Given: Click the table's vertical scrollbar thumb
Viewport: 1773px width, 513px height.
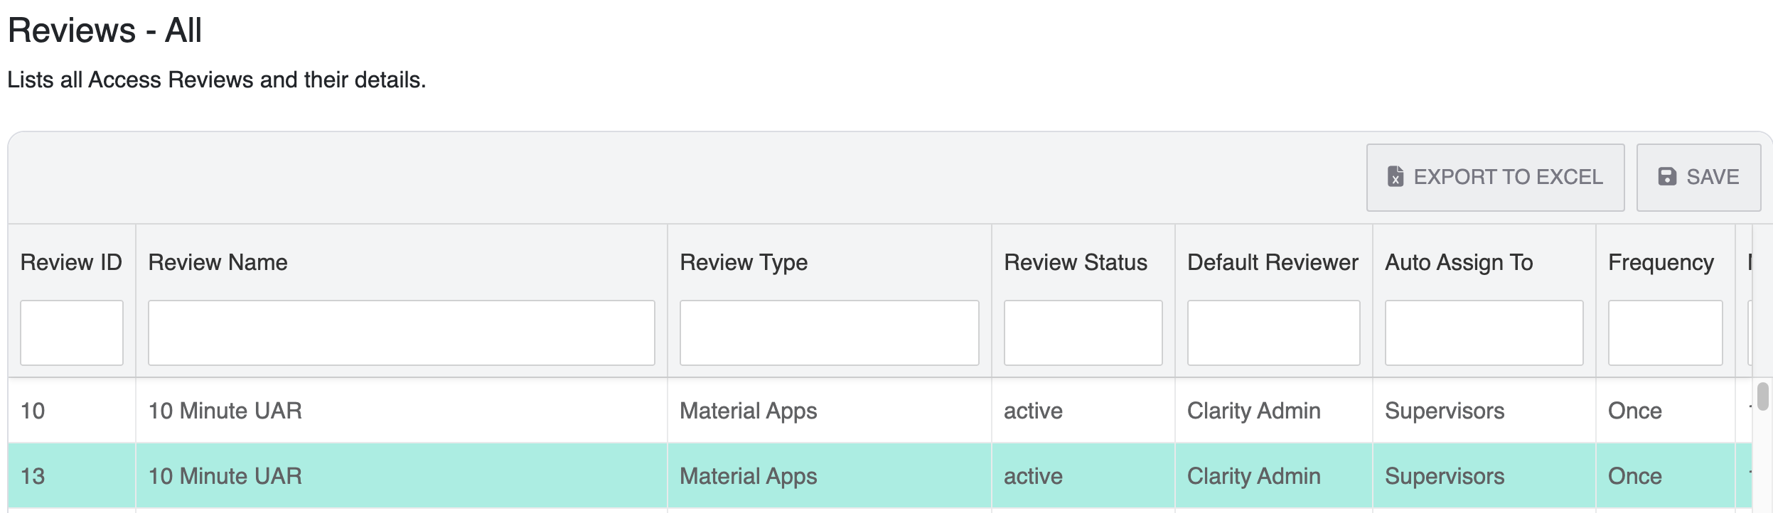Looking at the screenshot, I should click(1762, 396).
